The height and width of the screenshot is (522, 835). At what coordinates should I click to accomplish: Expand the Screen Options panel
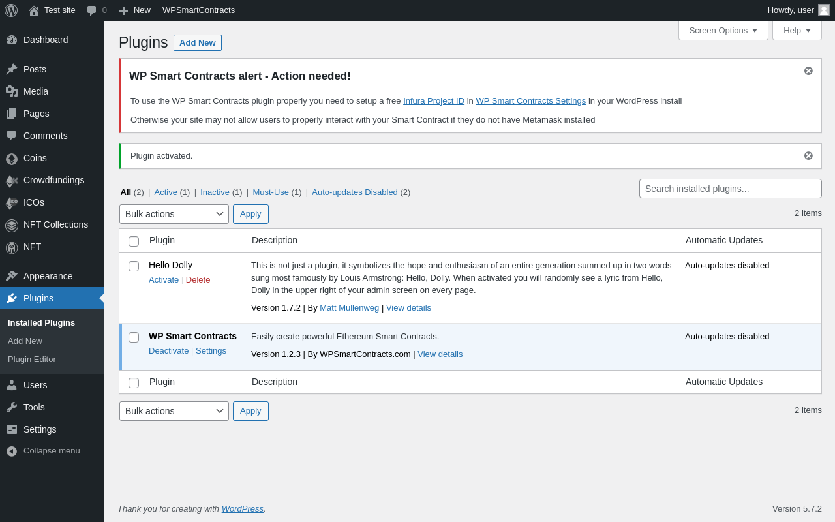click(723, 30)
